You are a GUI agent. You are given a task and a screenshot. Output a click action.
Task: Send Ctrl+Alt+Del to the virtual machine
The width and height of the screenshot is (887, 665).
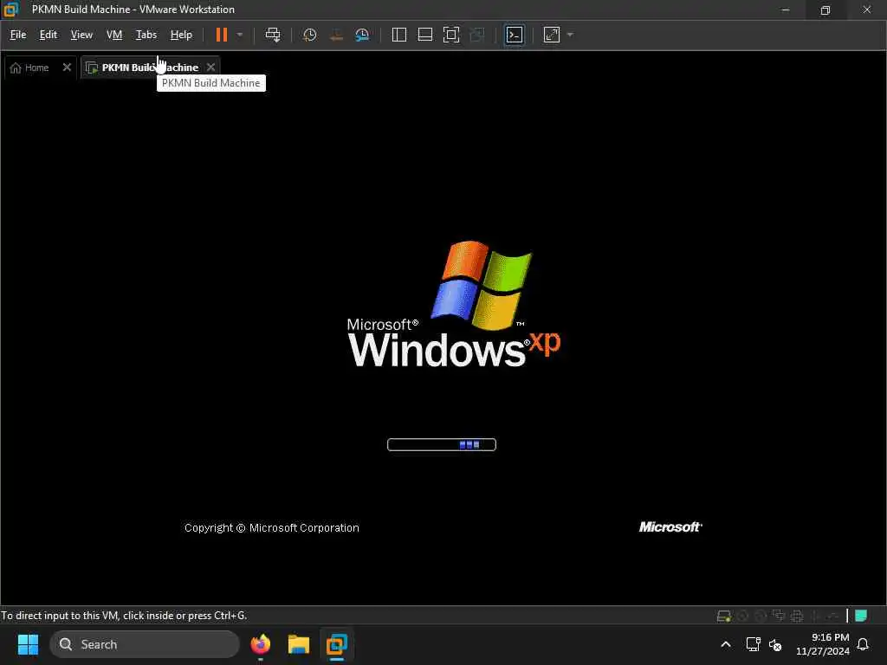coord(273,35)
